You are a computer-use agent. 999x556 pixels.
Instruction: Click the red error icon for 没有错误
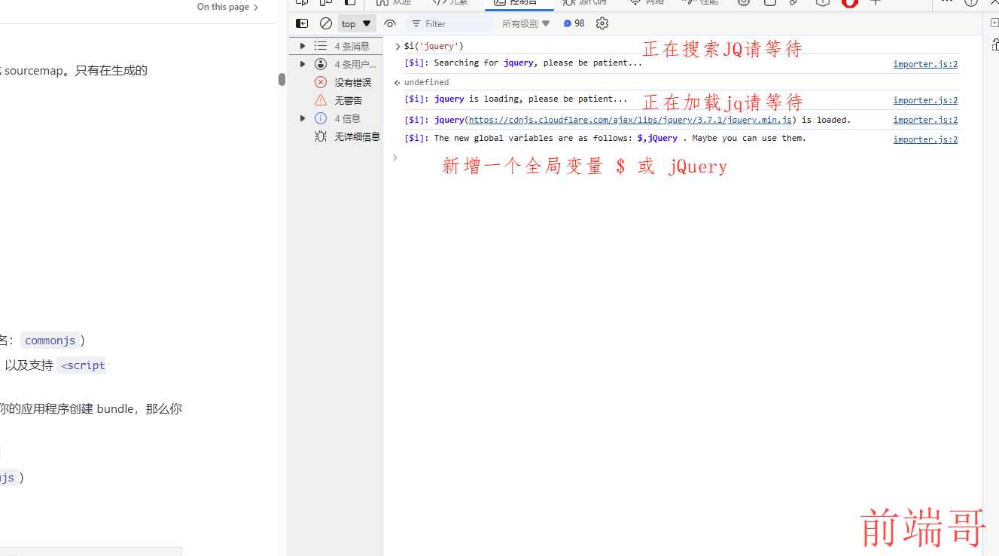point(321,82)
